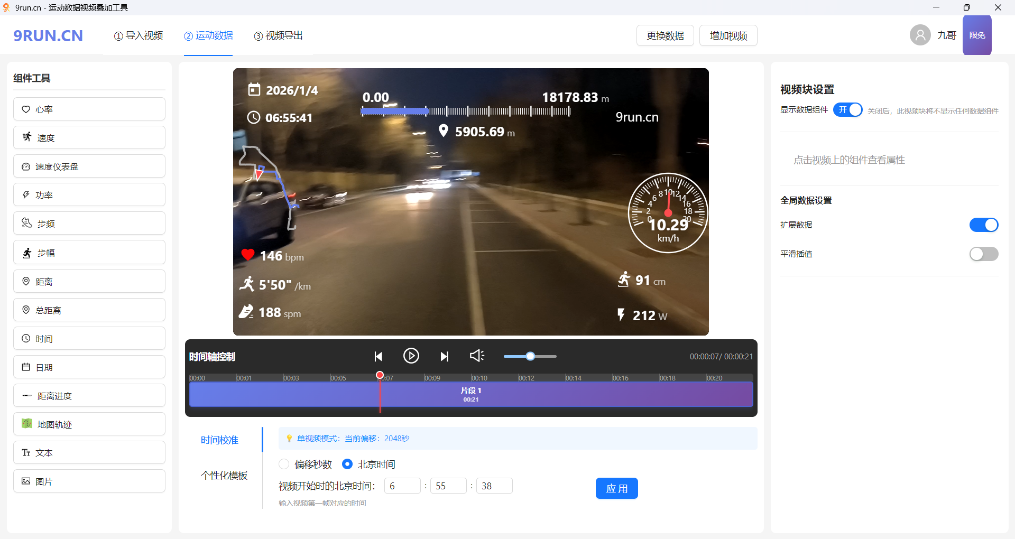Mute the video with the speaker icon
1015x539 pixels.
[477, 356]
